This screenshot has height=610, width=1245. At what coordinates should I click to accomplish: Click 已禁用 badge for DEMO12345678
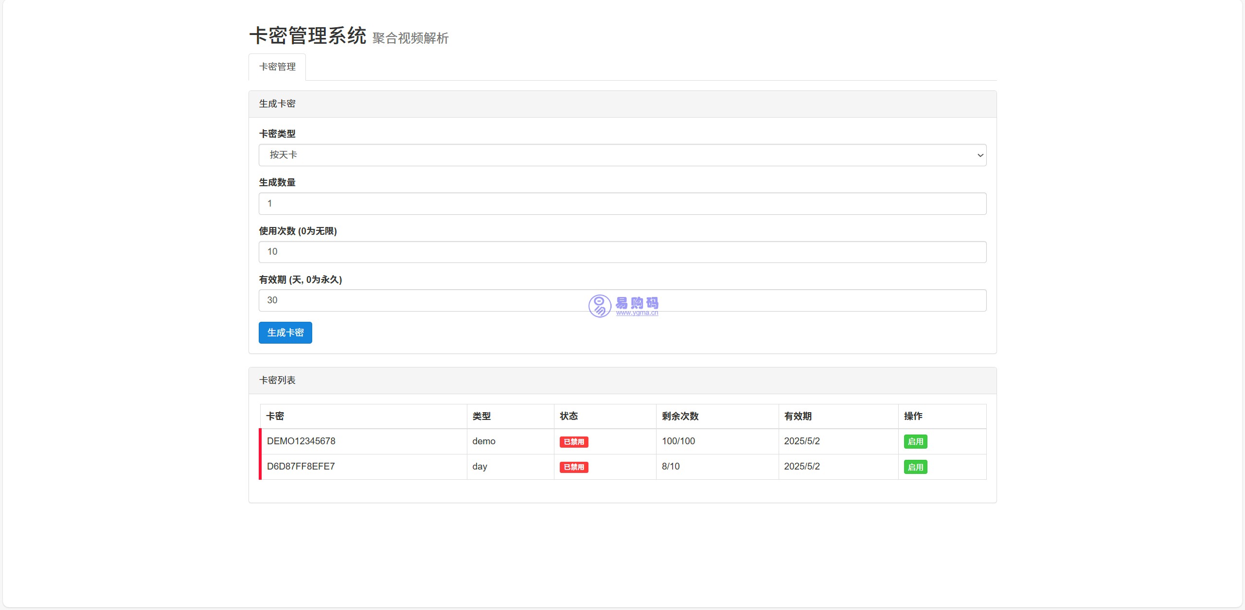tap(574, 442)
